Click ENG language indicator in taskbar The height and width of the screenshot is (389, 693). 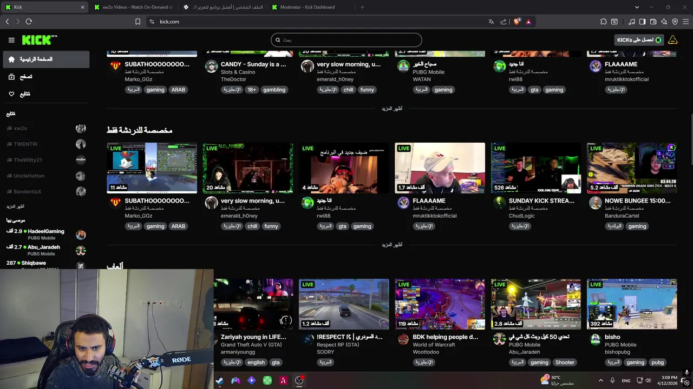coord(626,380)
